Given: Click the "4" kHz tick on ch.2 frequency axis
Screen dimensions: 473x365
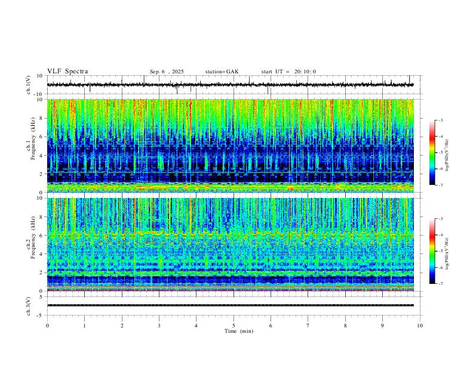Looking at the screenshot, I should tap(42, 254).
